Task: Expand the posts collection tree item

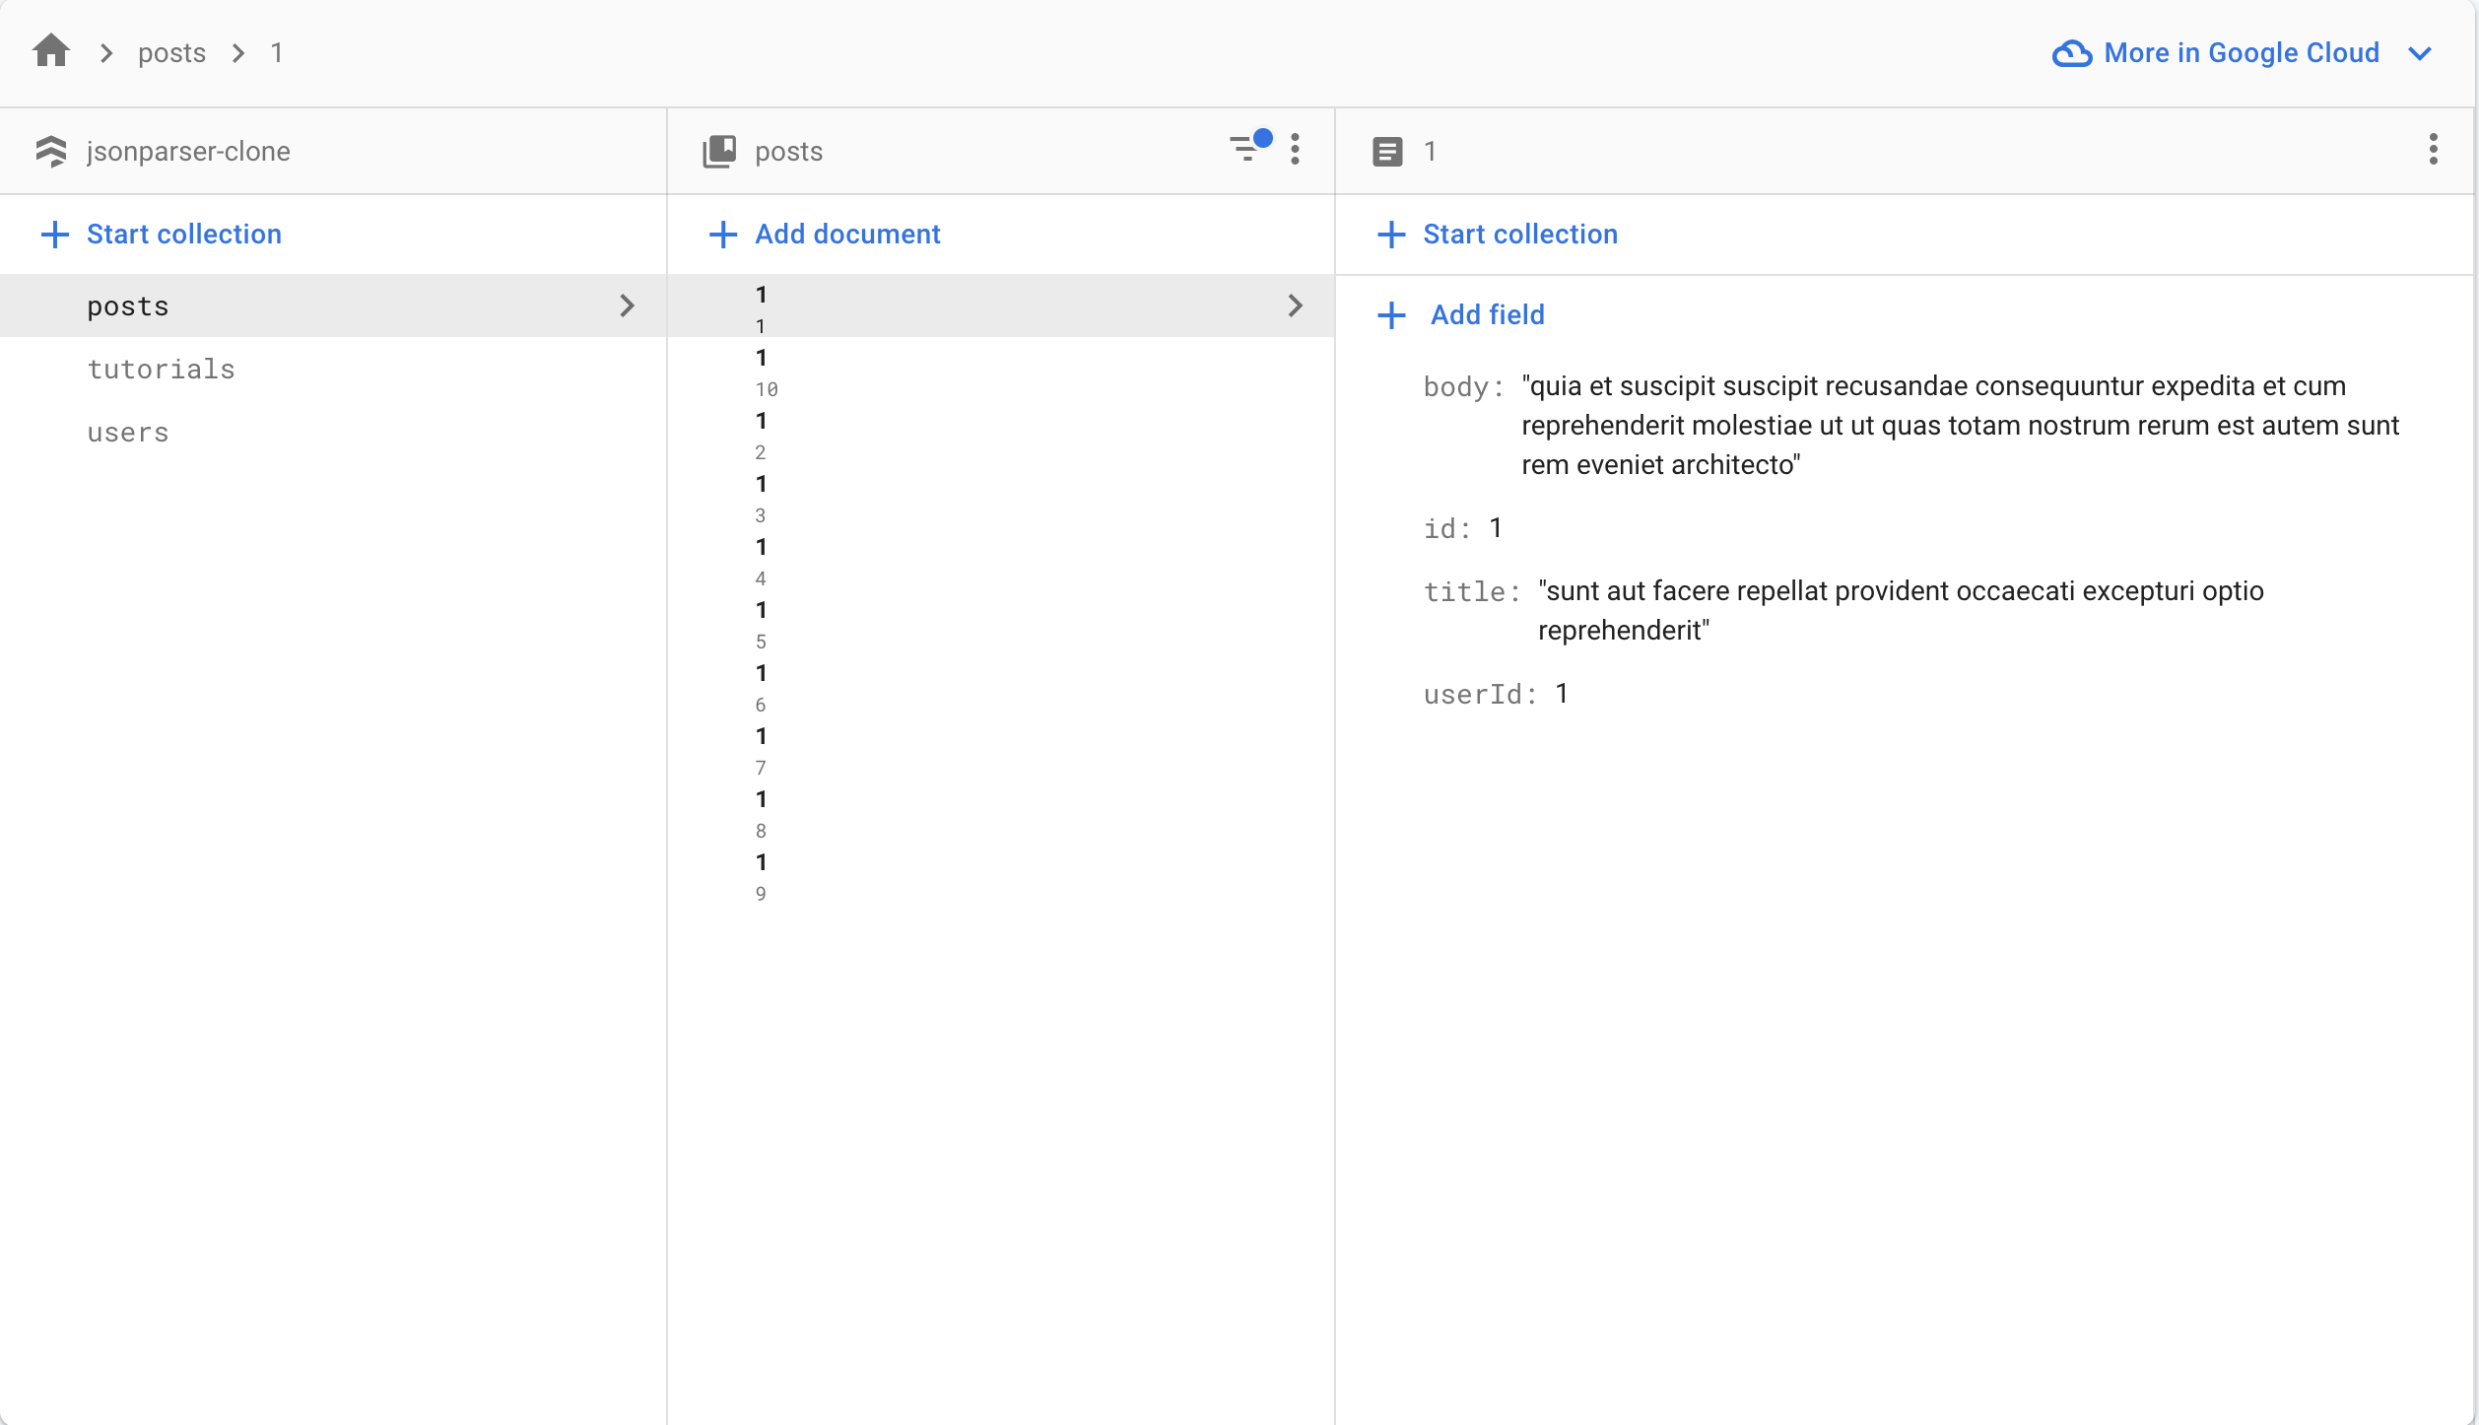Action: coord(629,305)
